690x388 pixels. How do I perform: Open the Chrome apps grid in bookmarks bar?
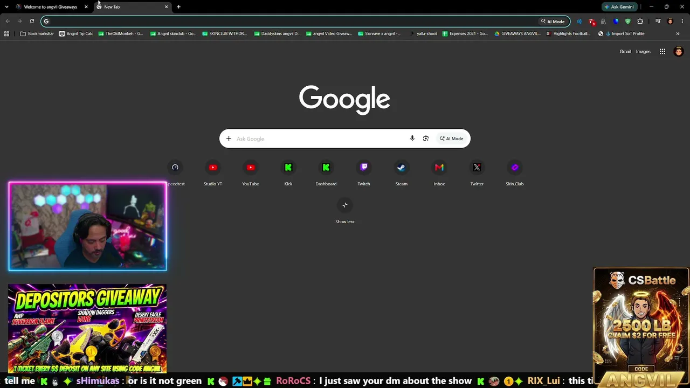pyautogui.click(x=6, y=33)
